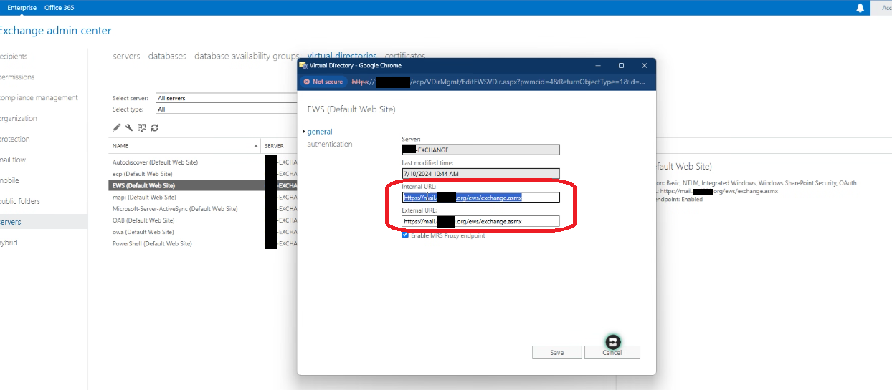Open the databases tab
The image size is (892, 390).
(x=167, y=56)
